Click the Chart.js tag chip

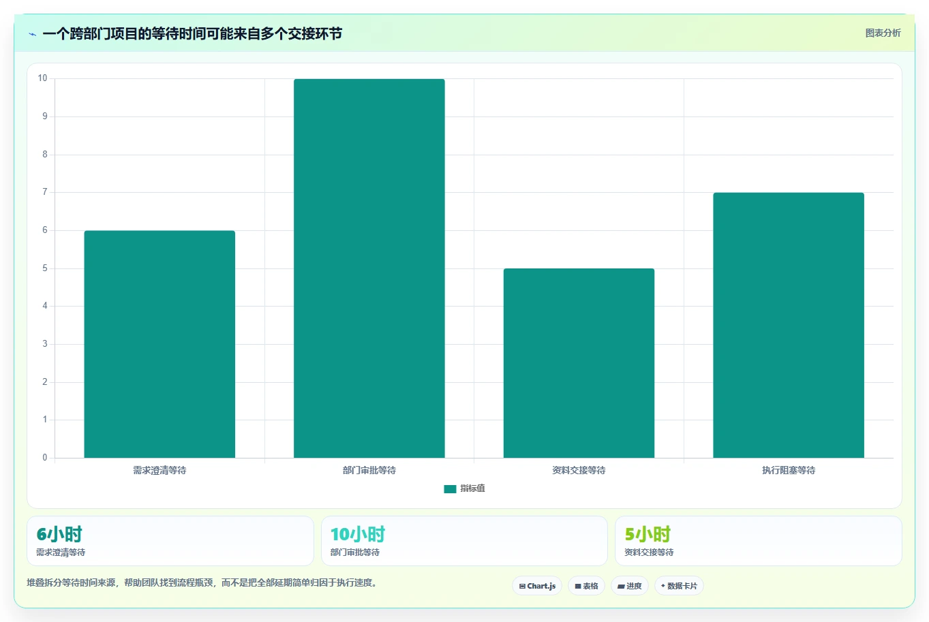537,586
